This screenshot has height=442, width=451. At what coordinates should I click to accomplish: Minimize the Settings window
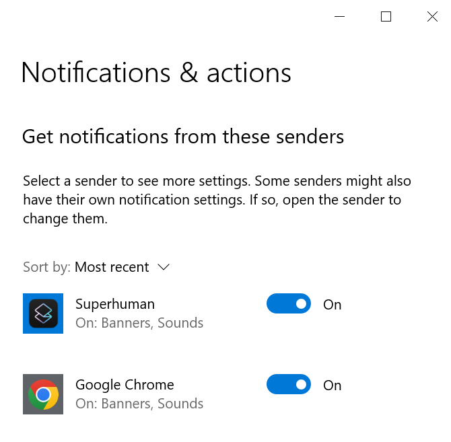339,16
